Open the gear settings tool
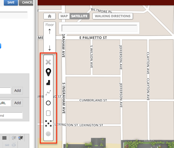The height and width of the screenshot is (148, 174). 48,134
